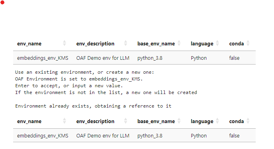Click the 'Python' language cell in the lower table

point(199,136)
